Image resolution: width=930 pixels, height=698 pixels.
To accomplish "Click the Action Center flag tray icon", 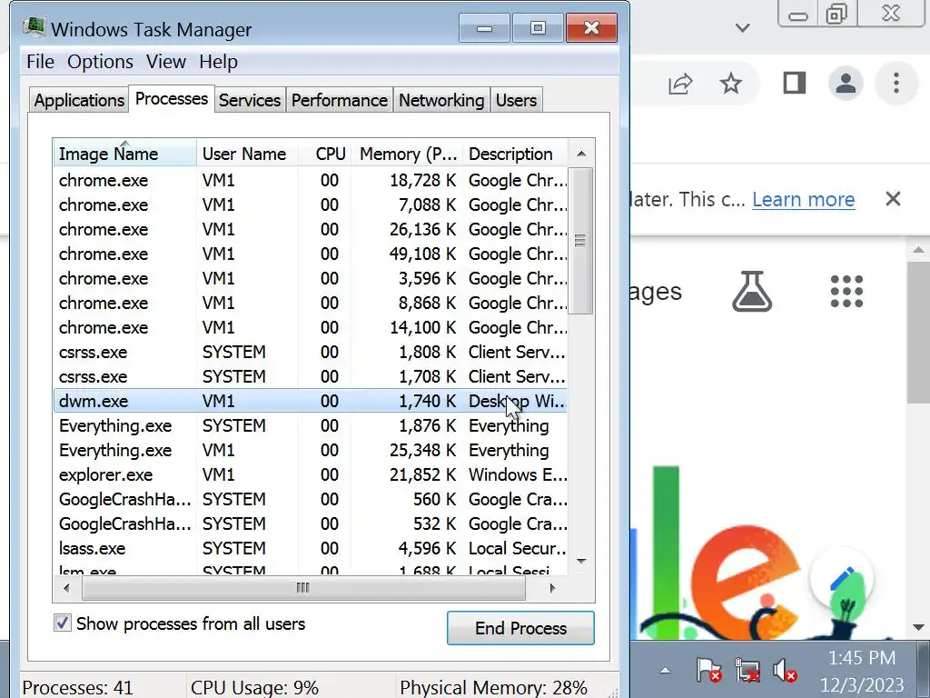I will coord(708,671).
